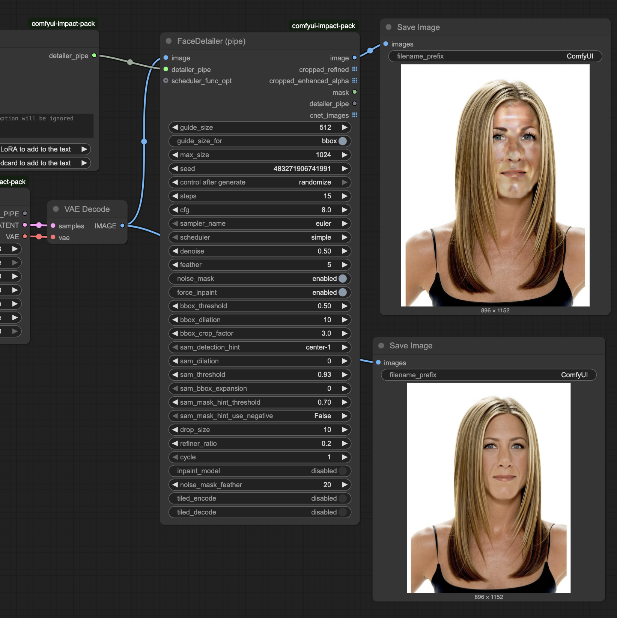The height and width of the screenshot is (618, 617).
Task: Click cropped_enhanced_alpha output grid socket
Action: point(355,81)
